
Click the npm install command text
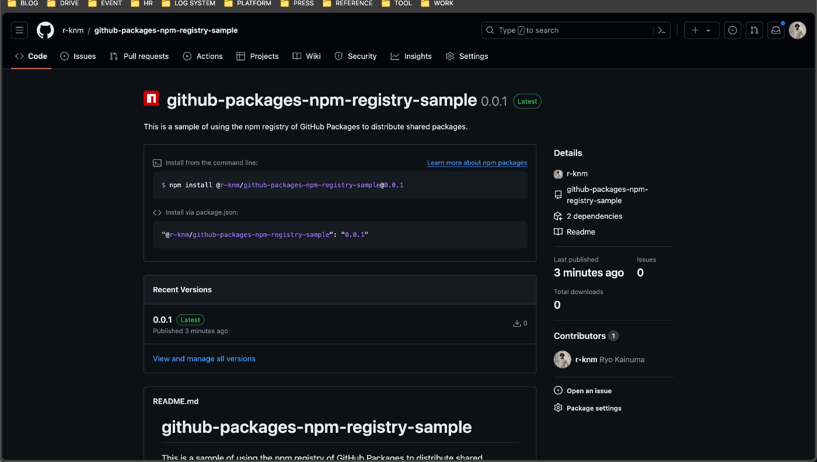282,185
